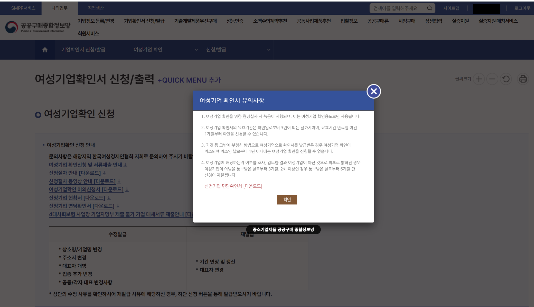This screenshot has width=534, height=307.
Task: Click +QUICK MENU 추가 link
Action: (189, 80)
